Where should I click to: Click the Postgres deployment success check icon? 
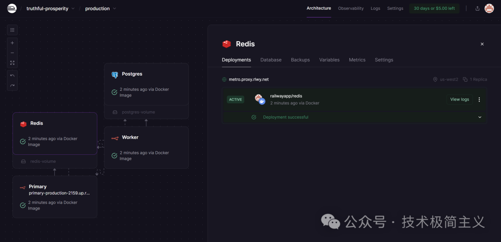(x=115, y=92)
